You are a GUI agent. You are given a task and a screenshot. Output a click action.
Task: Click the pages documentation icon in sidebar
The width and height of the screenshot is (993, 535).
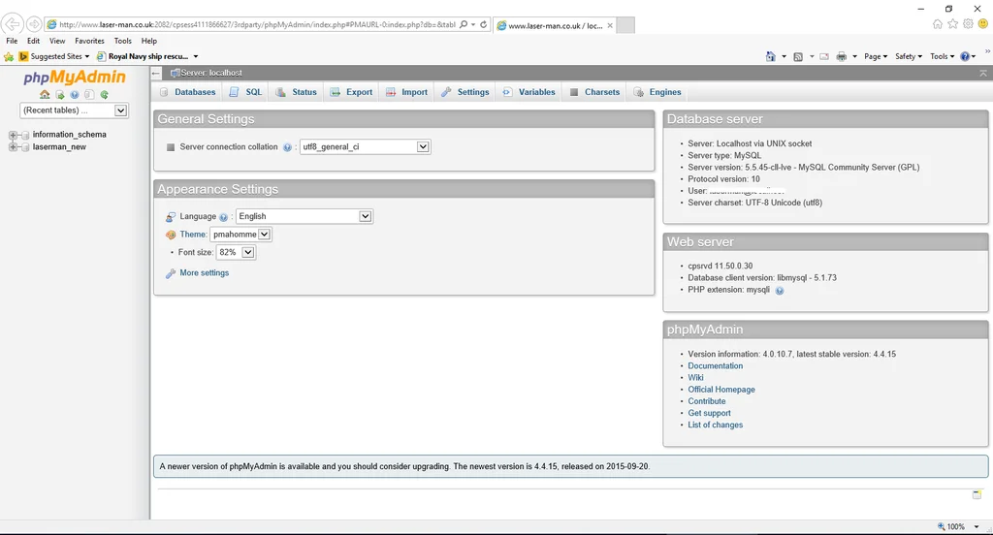pyautogui.click(x=89, y=95)
